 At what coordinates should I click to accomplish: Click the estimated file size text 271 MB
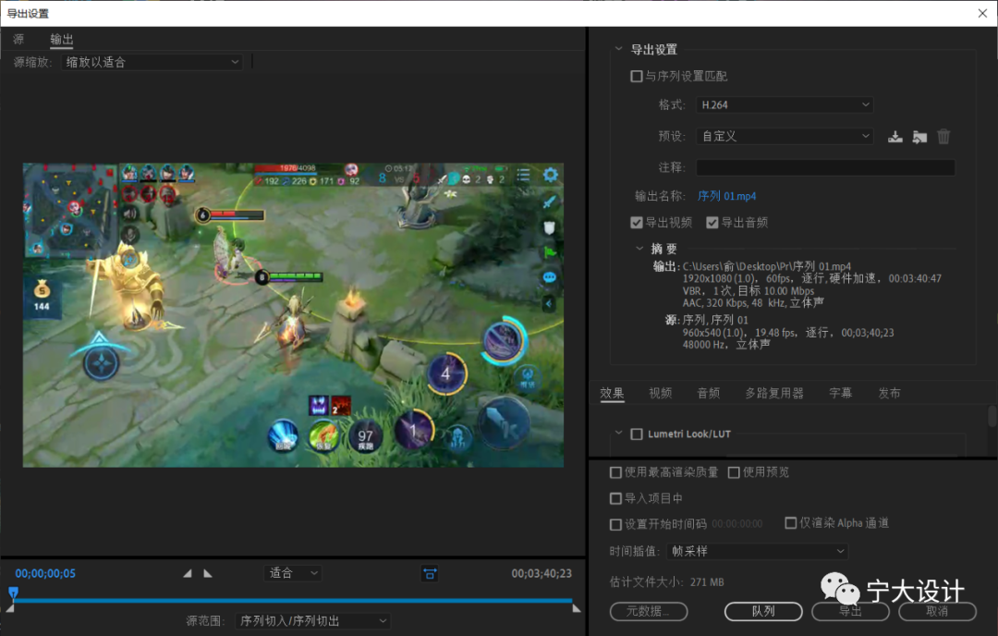click(x=707, y=581)
